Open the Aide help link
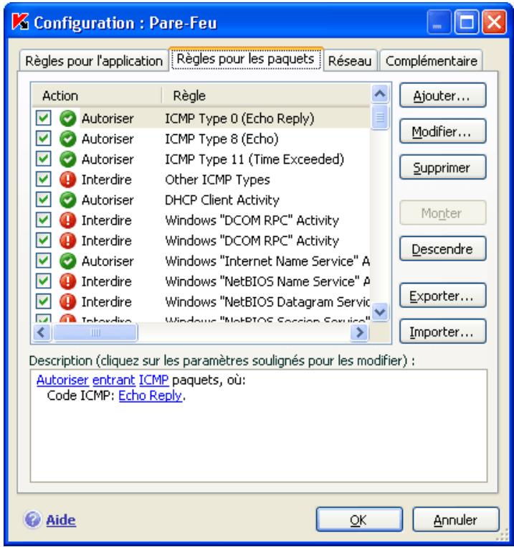Viewport: 514px width, 547px height. pos(61,520)
